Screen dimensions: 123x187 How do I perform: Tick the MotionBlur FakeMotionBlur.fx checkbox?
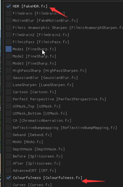pyautogui.click(x=8, y=21)
